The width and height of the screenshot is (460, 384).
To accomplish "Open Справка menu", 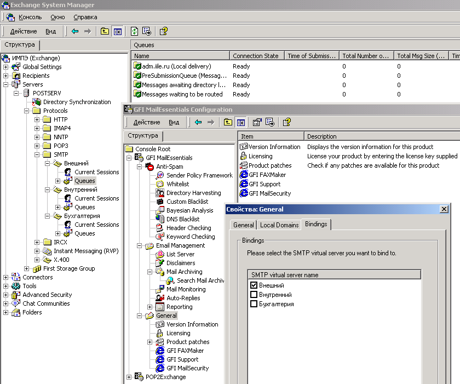I will [85, 17].
